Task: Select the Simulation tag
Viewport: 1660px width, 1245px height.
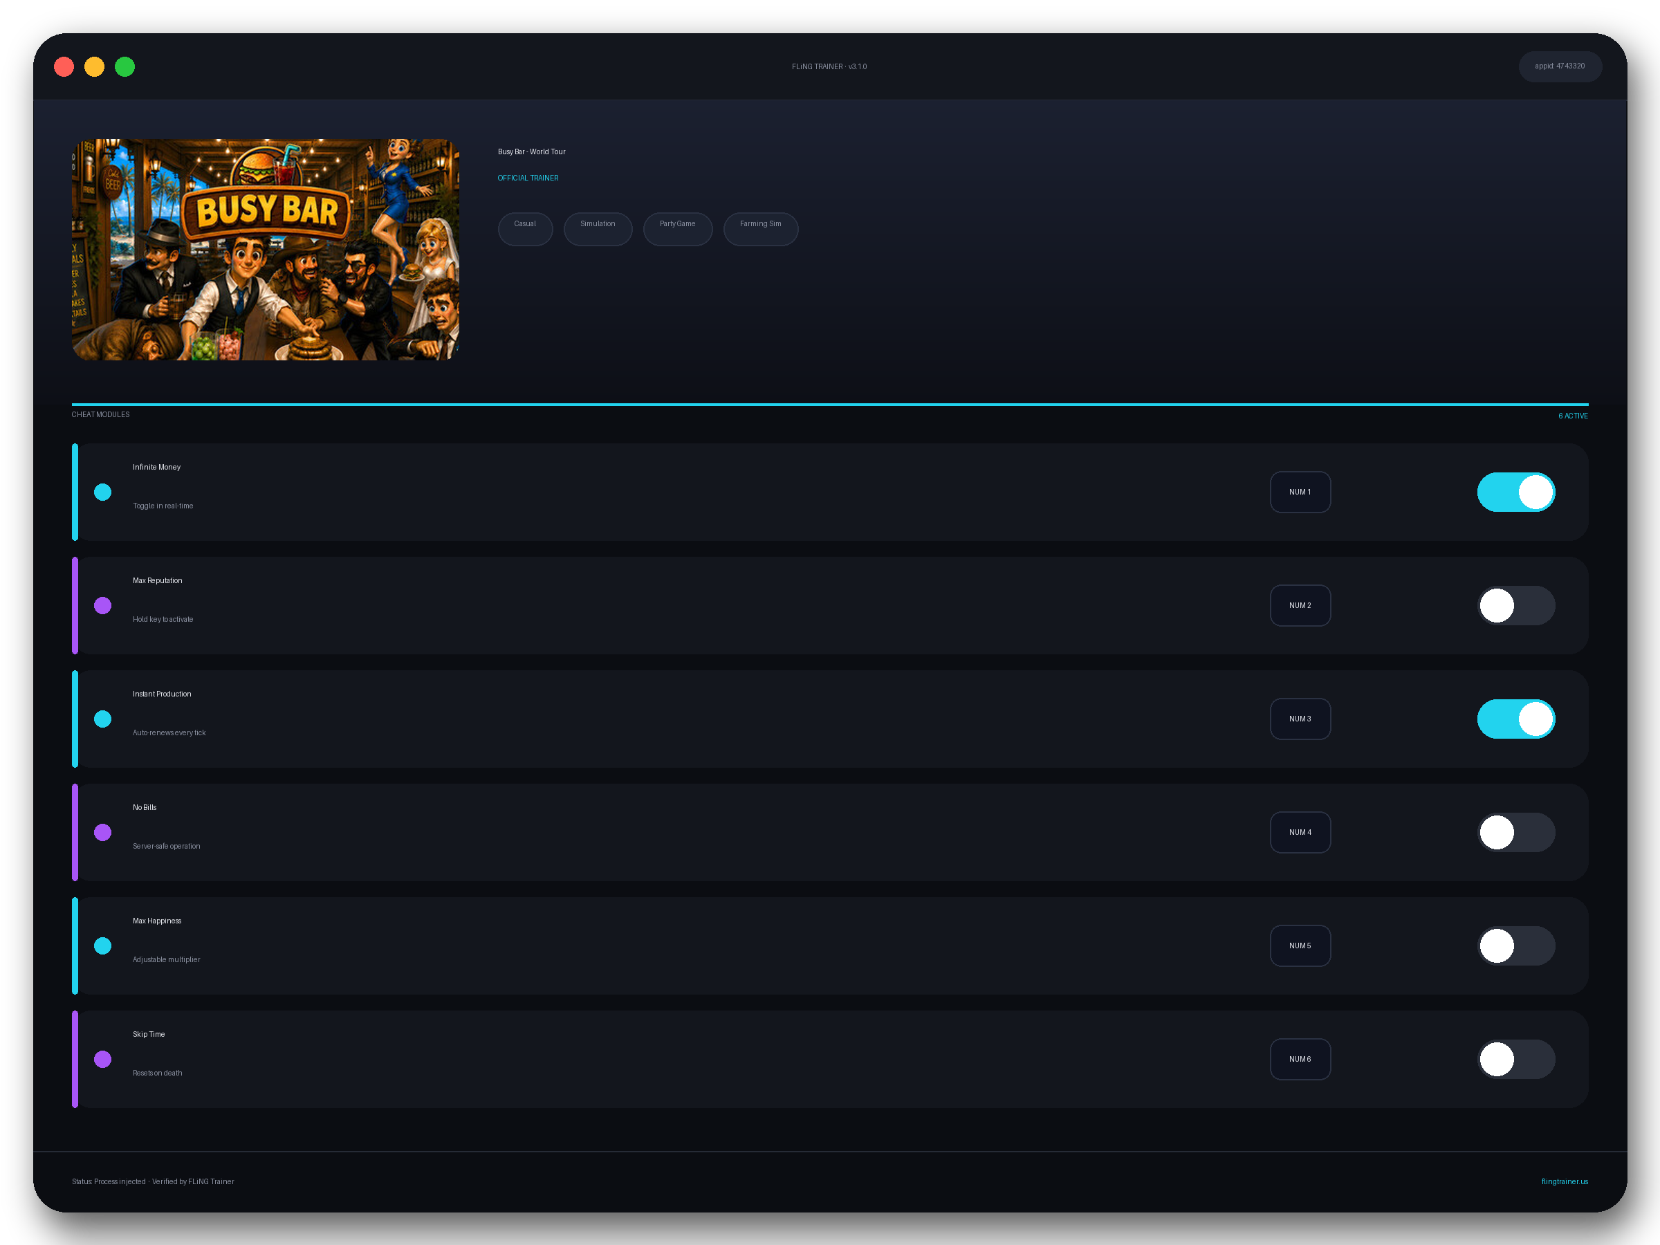Action: pyautogui.click(x=598, y=228)
